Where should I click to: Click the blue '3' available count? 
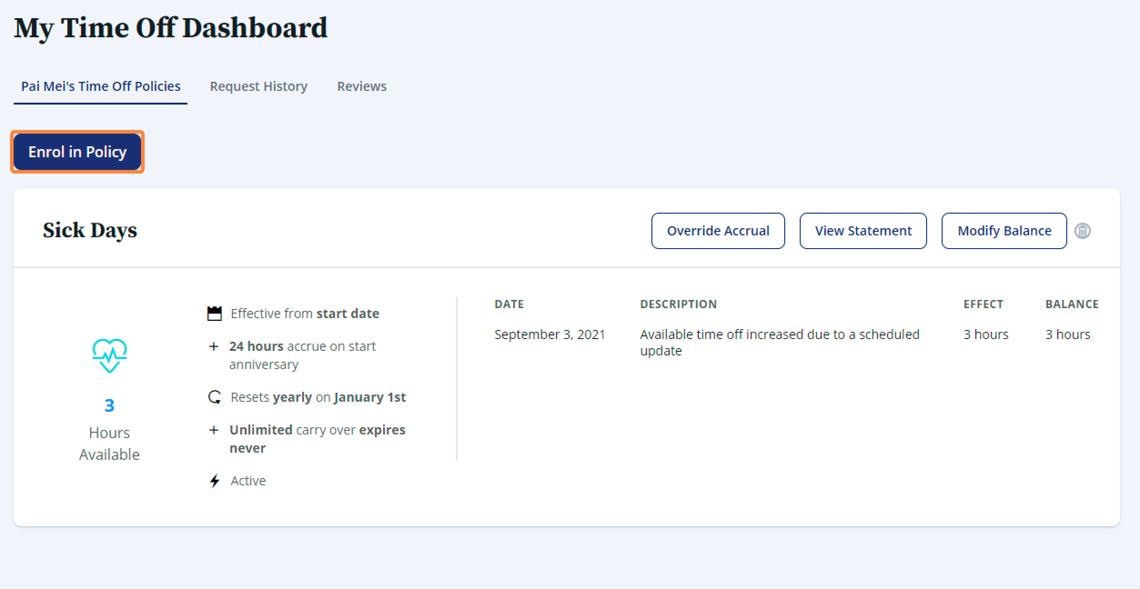pyautogui.click(x=109, y=405)
